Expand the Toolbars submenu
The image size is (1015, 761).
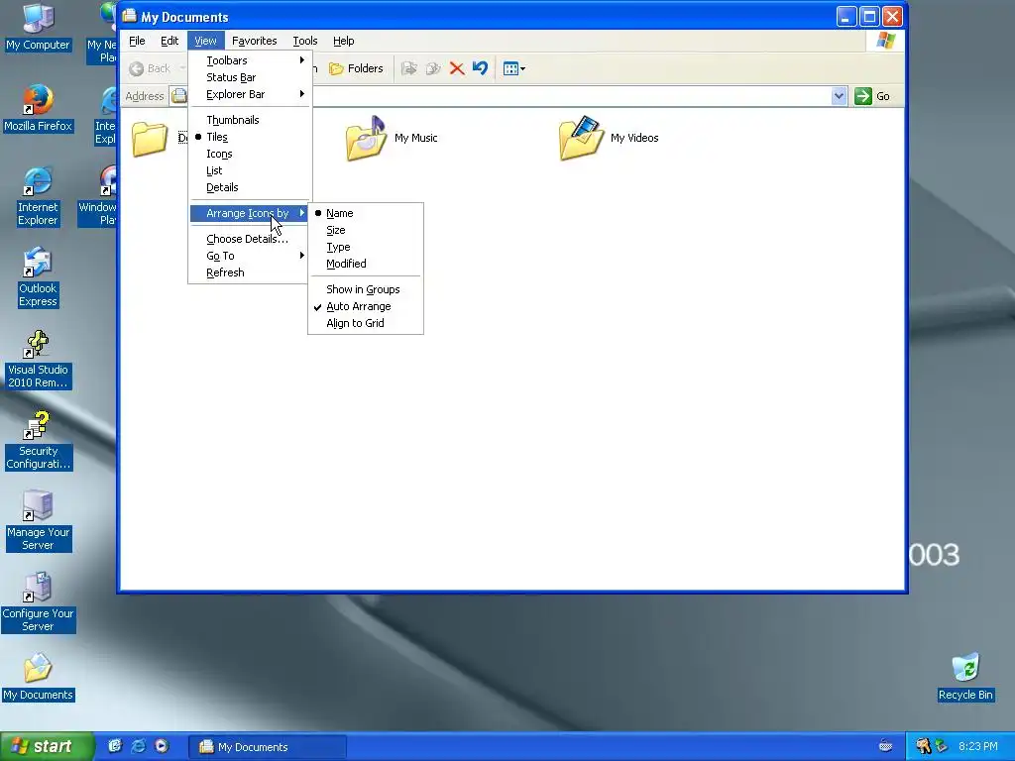click(x=250, y=60)
